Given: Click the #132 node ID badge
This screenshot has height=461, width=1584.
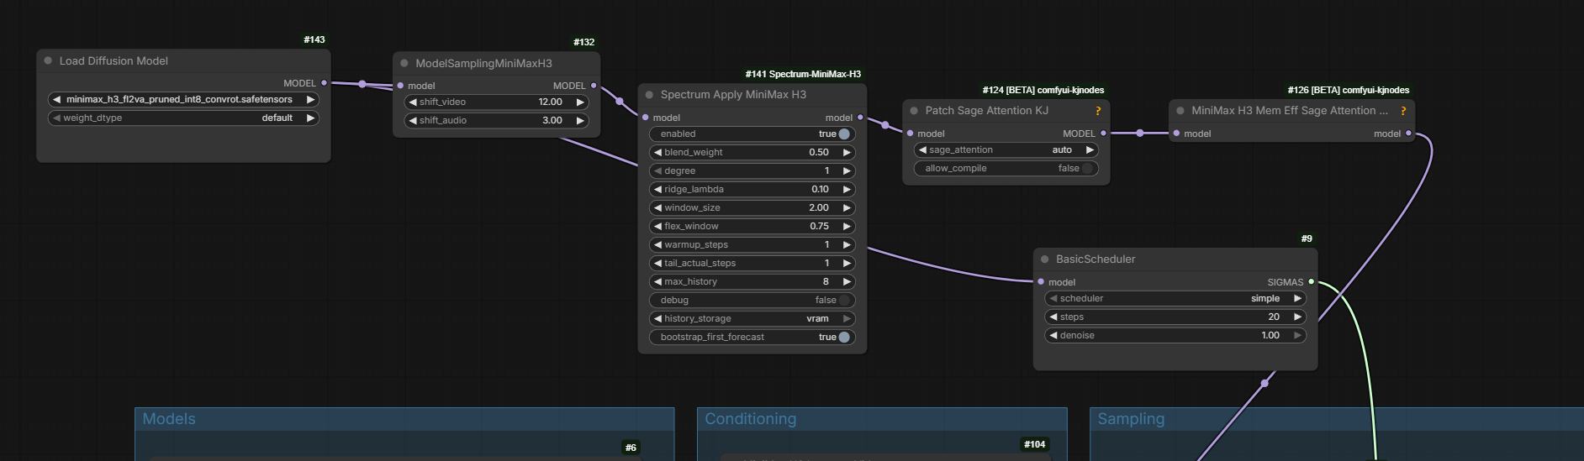Looking at the screenshot, I should click(584, 42).
